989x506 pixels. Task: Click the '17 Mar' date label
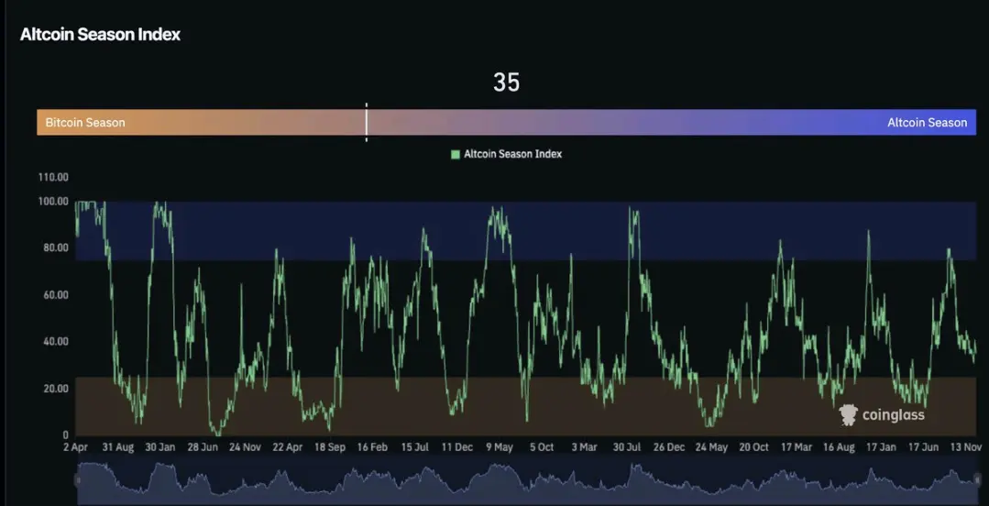[796, 447]
